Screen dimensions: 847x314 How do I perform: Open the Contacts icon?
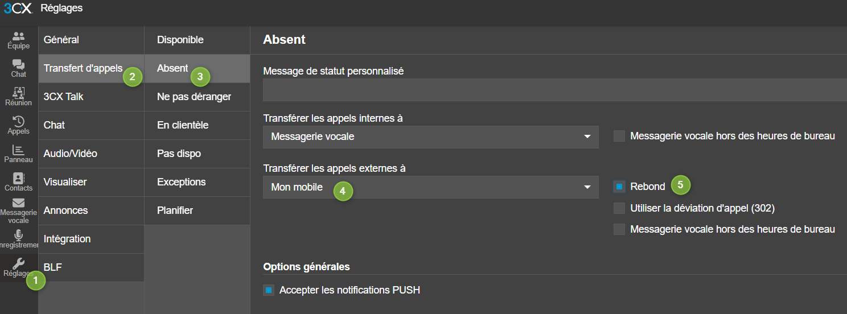point(19,179)
